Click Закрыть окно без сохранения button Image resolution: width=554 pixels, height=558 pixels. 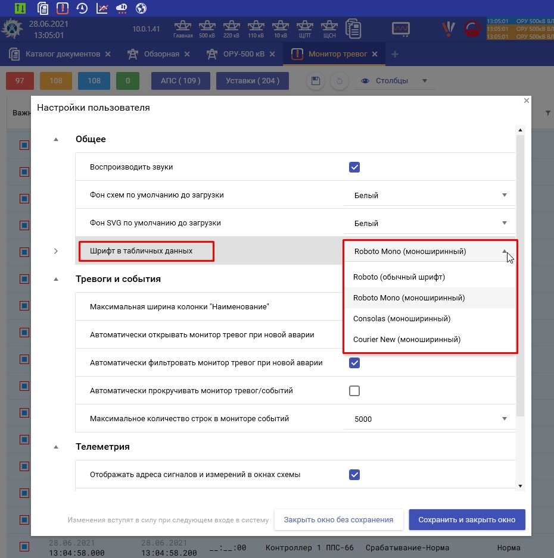point(338,519)
